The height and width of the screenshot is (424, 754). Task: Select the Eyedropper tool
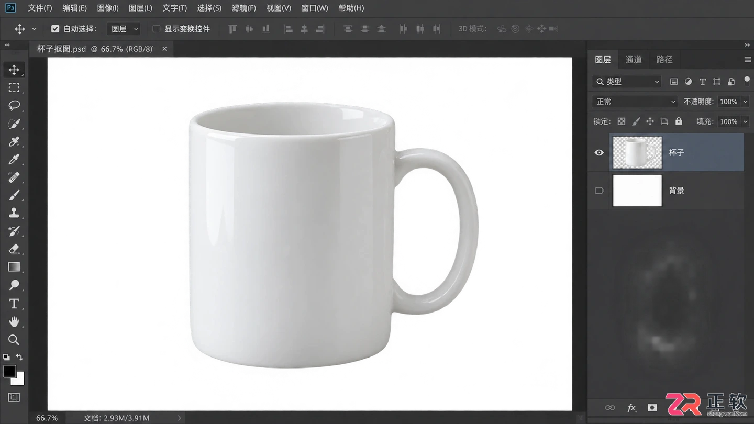(x=14, y=159)
